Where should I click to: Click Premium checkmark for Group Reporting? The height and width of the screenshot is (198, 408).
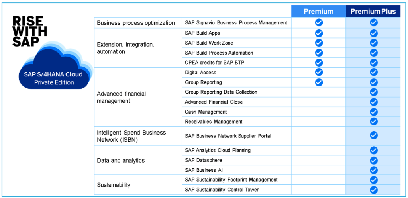(319, 82)
